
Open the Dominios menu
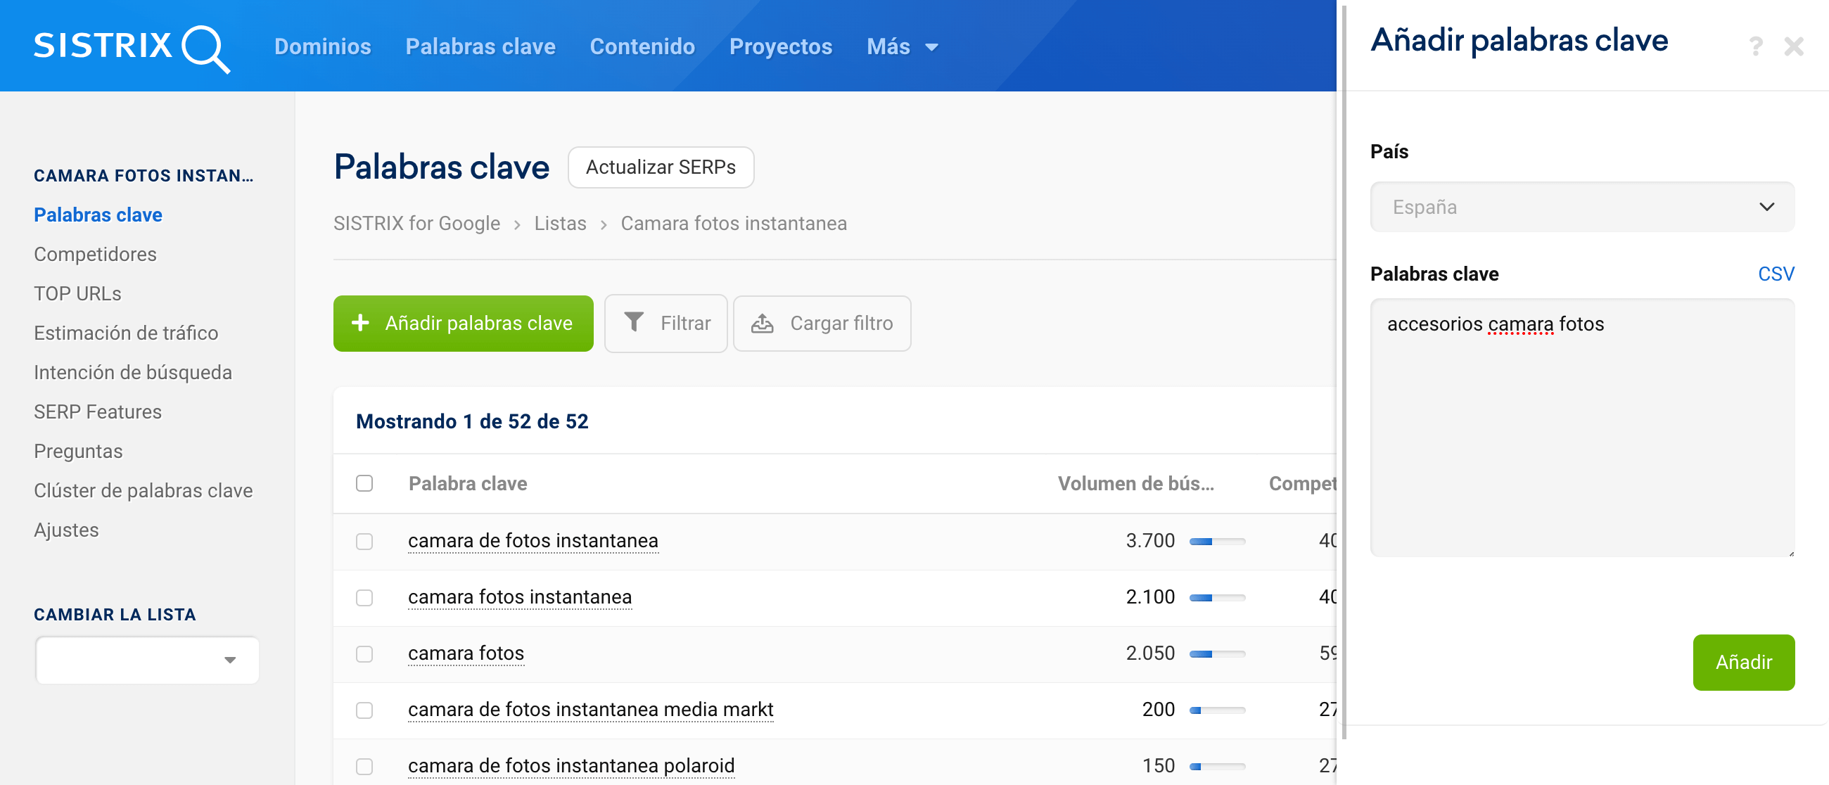(x=322, y=47)
